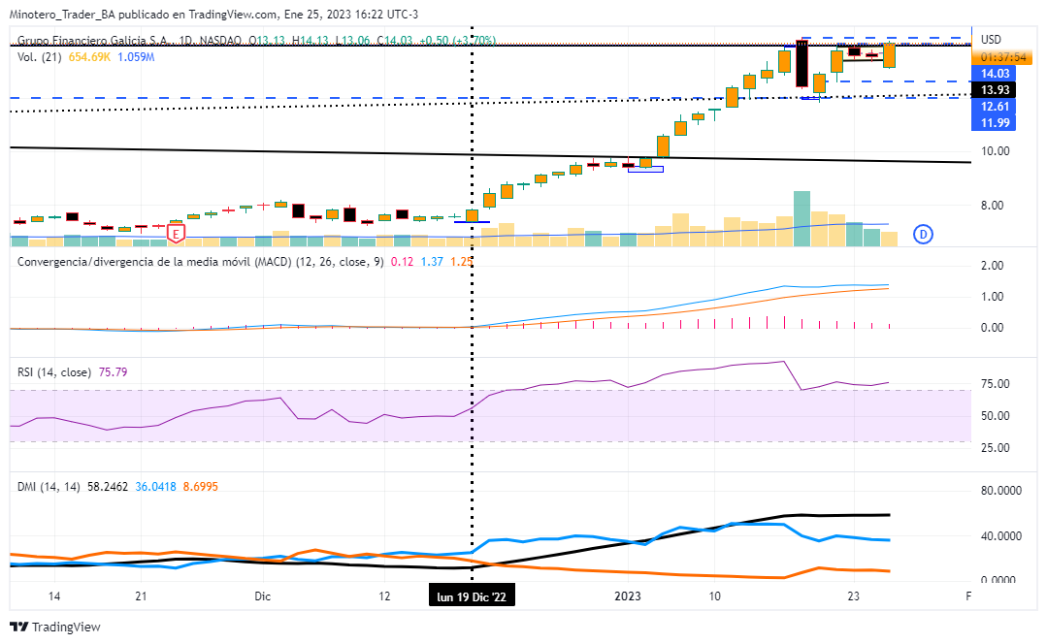Select the Vol. (21) indicator label

[39, 58]
